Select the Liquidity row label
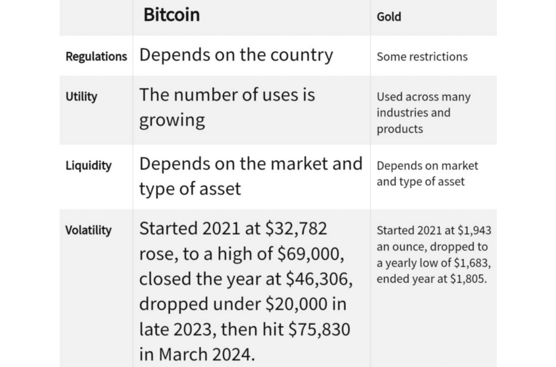Viewport: 556px width, 367px height. (x=88, y=165)
